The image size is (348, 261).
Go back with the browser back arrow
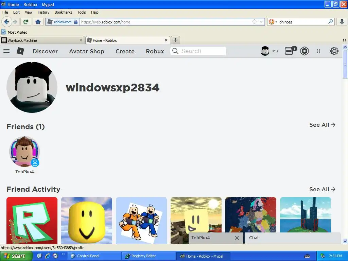[x=6, y=22]
